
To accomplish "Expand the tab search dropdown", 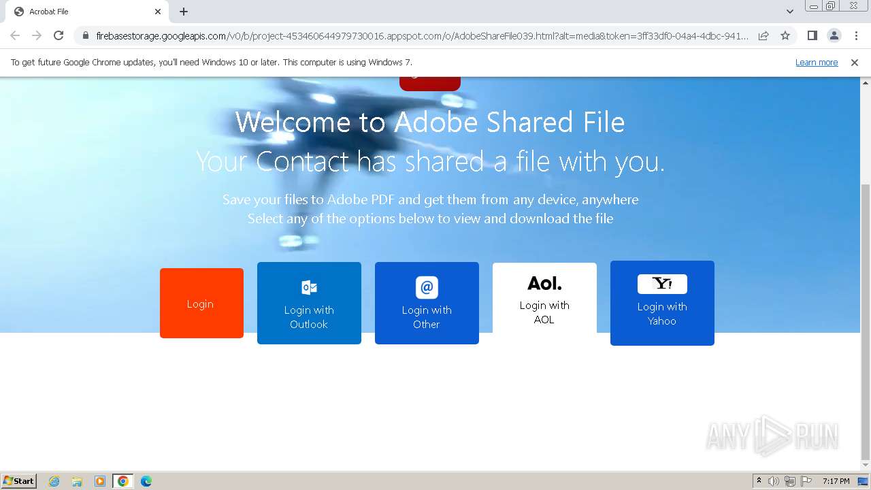I will click(x=789, y=12).
